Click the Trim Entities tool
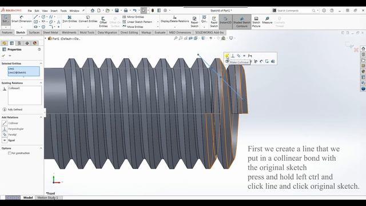This screenshot has width=366, height=206. (x=70, y=19)
